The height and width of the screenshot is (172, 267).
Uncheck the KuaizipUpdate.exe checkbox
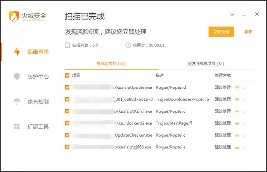pyautogui.click(x=67, y=88)
